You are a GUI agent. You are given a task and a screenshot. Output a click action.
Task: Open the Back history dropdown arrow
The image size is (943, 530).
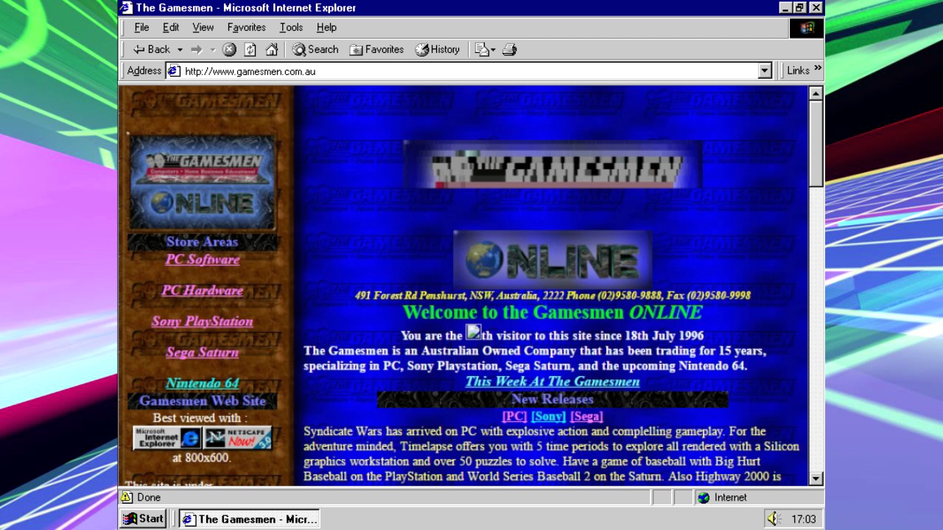coord(180,49)
